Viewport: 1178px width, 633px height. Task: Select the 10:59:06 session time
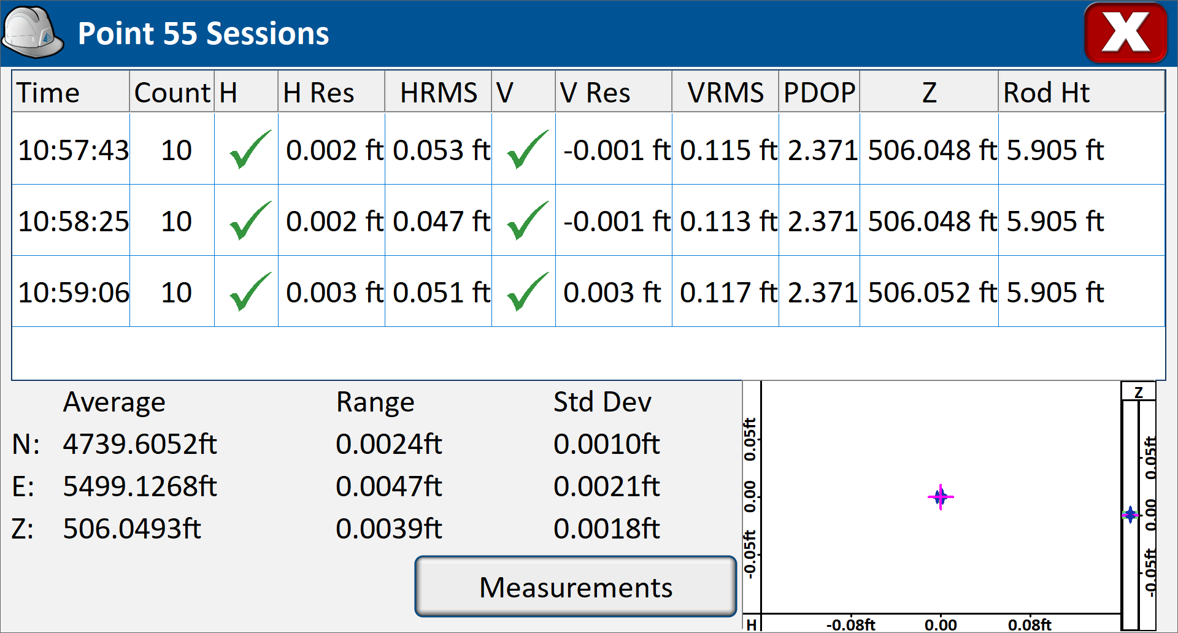pyautogui.click(x=74, y=293)
